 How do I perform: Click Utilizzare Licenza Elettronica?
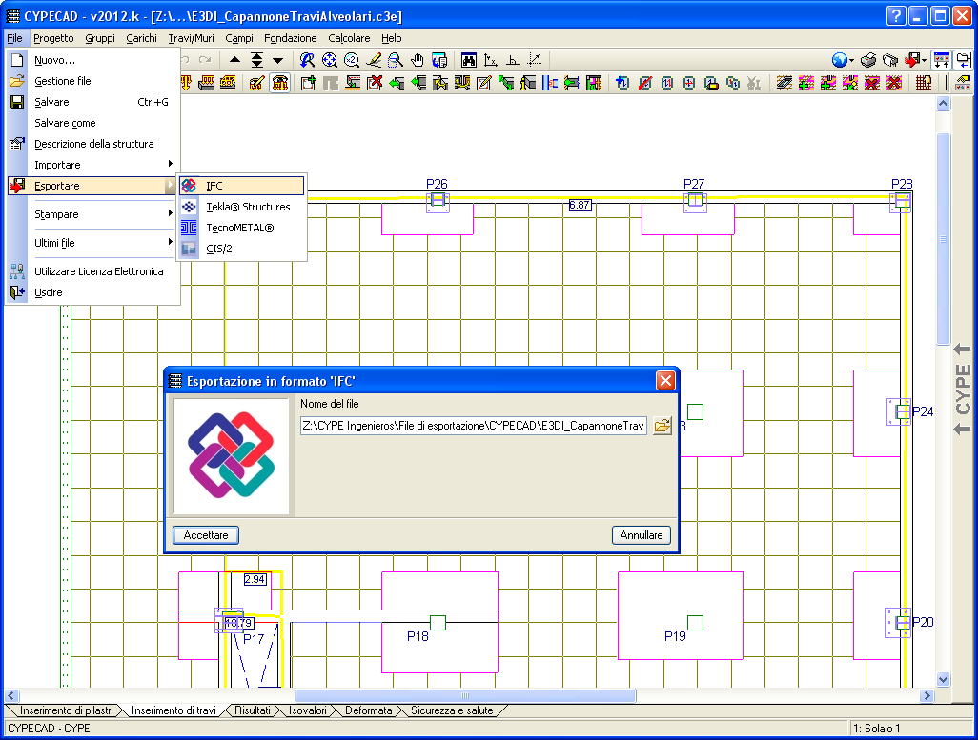(x=93, y=271)
